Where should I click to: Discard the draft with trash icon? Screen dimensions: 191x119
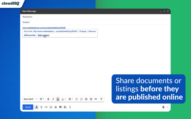coord(163,107)
